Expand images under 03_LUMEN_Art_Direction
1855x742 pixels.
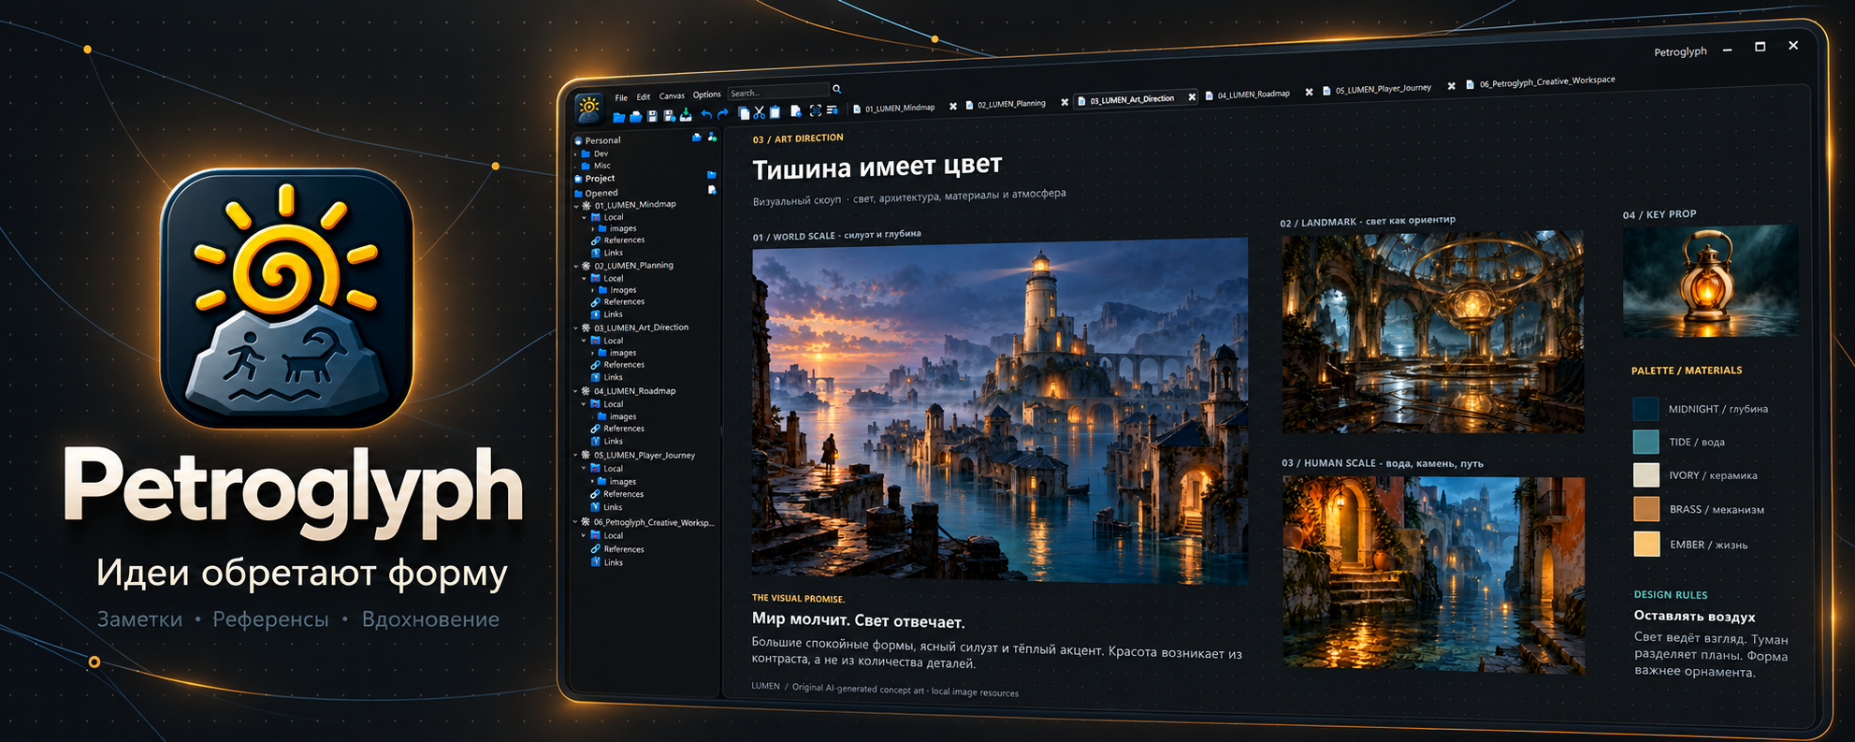click(x=593, y=353)
